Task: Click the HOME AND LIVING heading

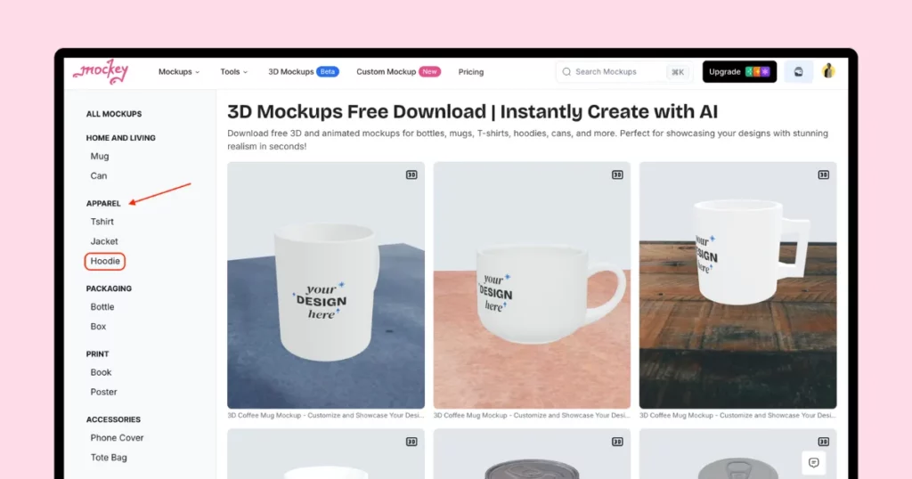Action: (x=121, y=138)
